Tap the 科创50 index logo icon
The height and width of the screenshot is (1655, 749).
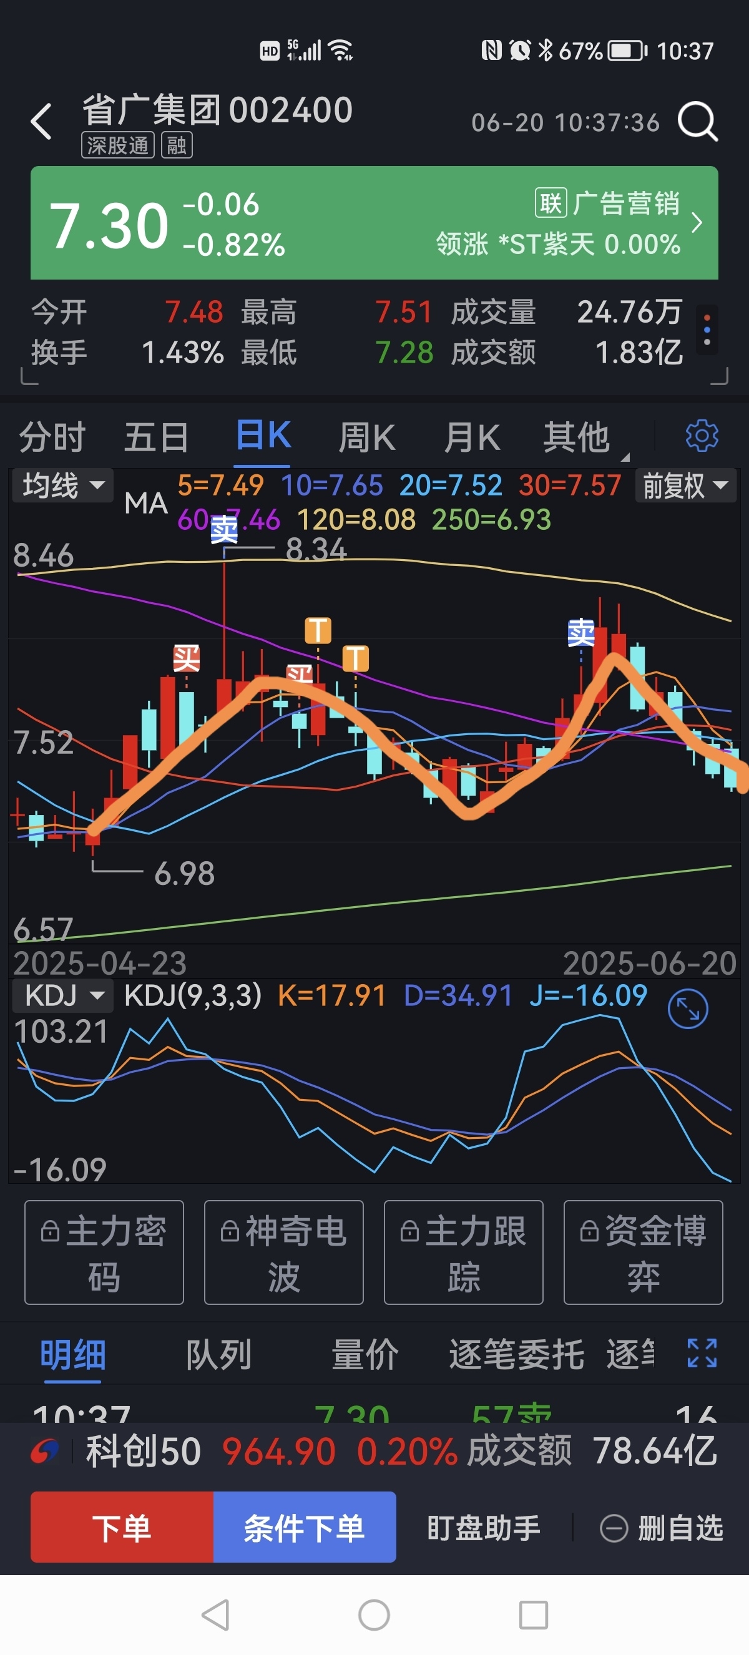45,1452
